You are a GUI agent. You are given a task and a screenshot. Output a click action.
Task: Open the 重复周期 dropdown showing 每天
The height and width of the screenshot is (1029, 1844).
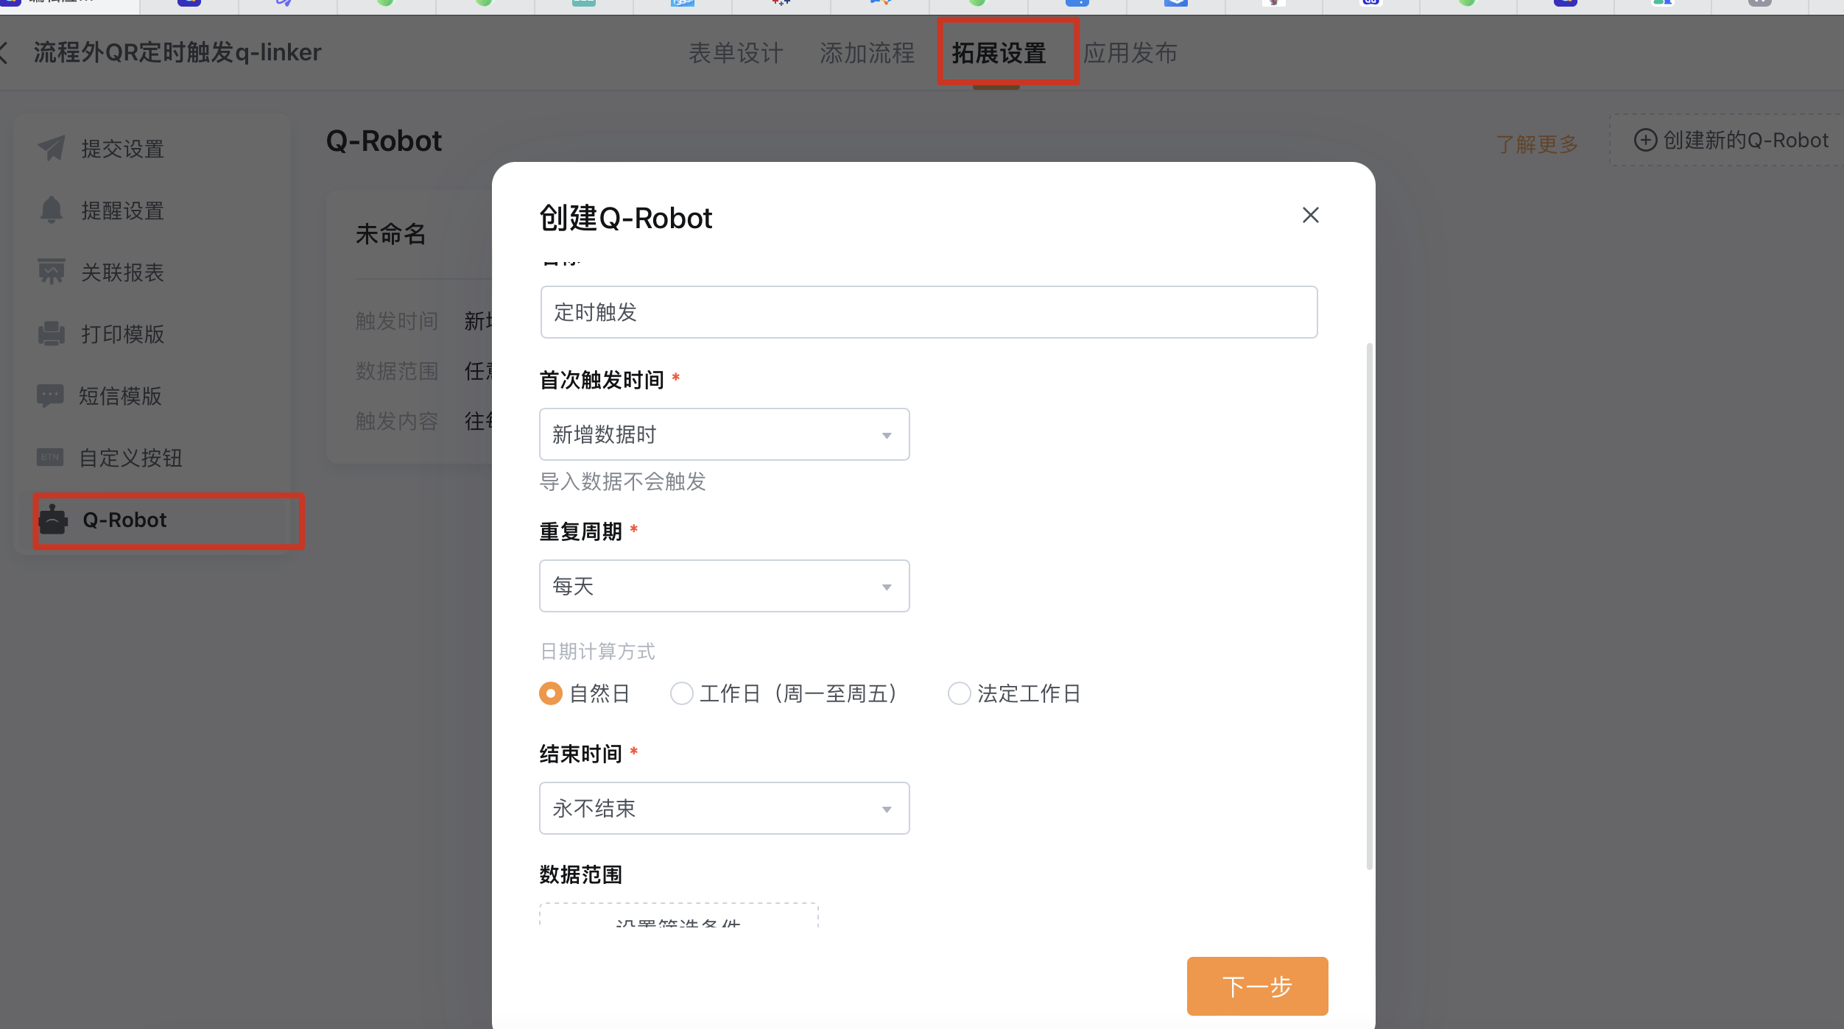(725, 586)
